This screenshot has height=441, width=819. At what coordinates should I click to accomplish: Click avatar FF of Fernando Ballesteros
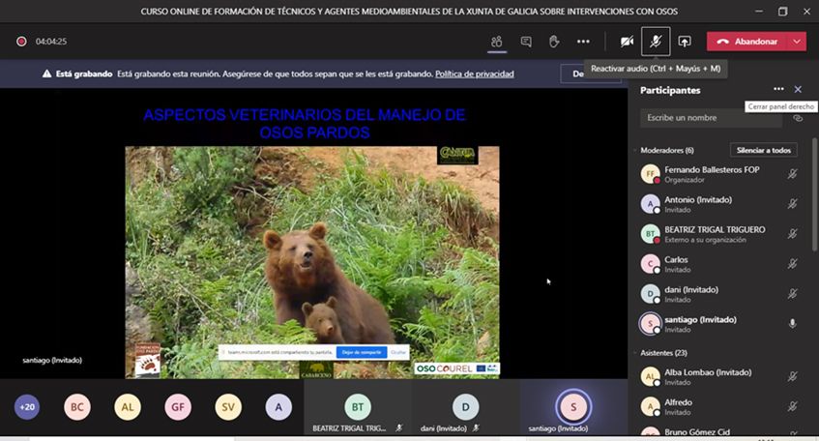pos(651,174)
